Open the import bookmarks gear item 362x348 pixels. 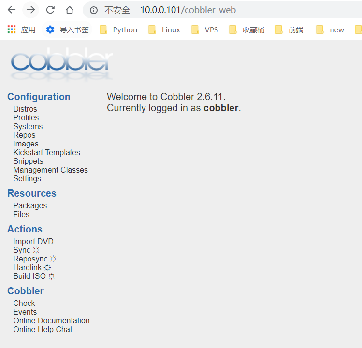point(67,29)
